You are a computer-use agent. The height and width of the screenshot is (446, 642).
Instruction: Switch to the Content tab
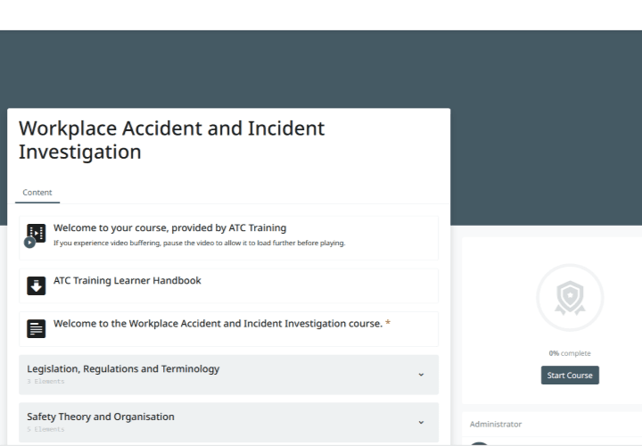tap(37, 193)
